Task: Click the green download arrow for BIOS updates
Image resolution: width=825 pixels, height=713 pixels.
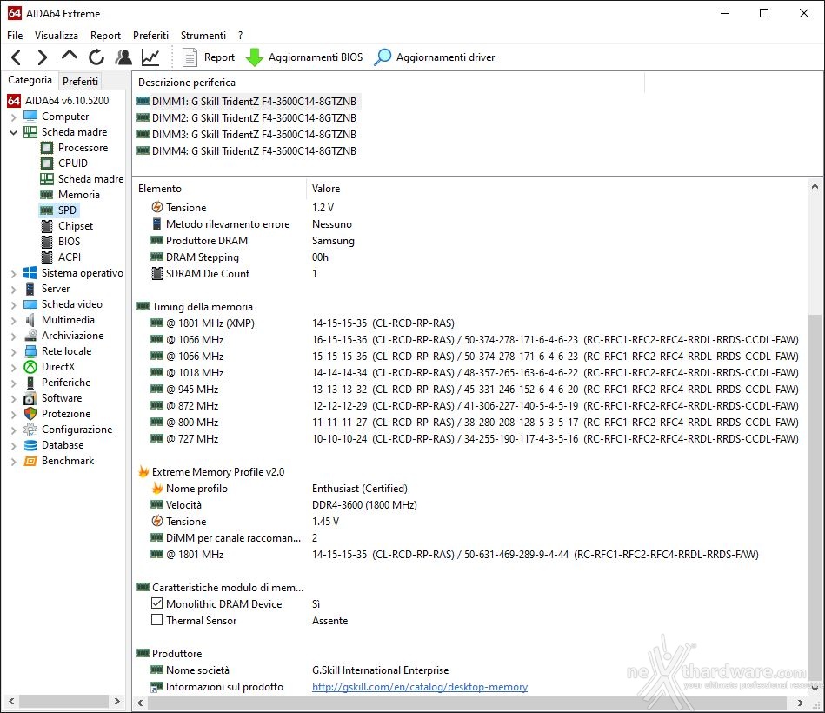Action: pos(255,57)
